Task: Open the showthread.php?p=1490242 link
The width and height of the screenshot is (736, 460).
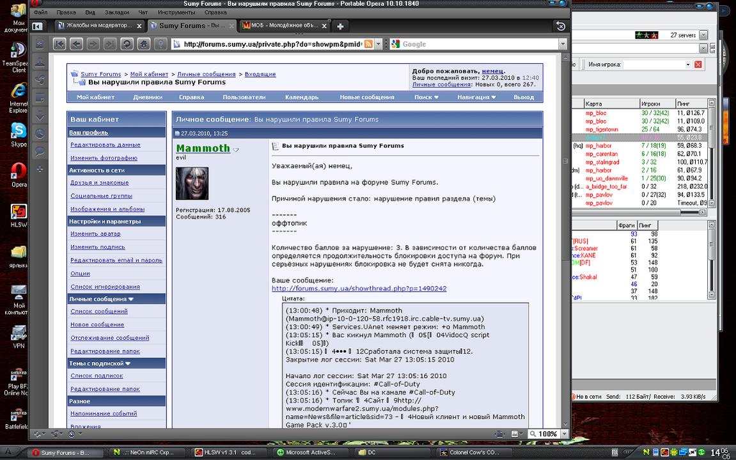Action: point(359,289)
